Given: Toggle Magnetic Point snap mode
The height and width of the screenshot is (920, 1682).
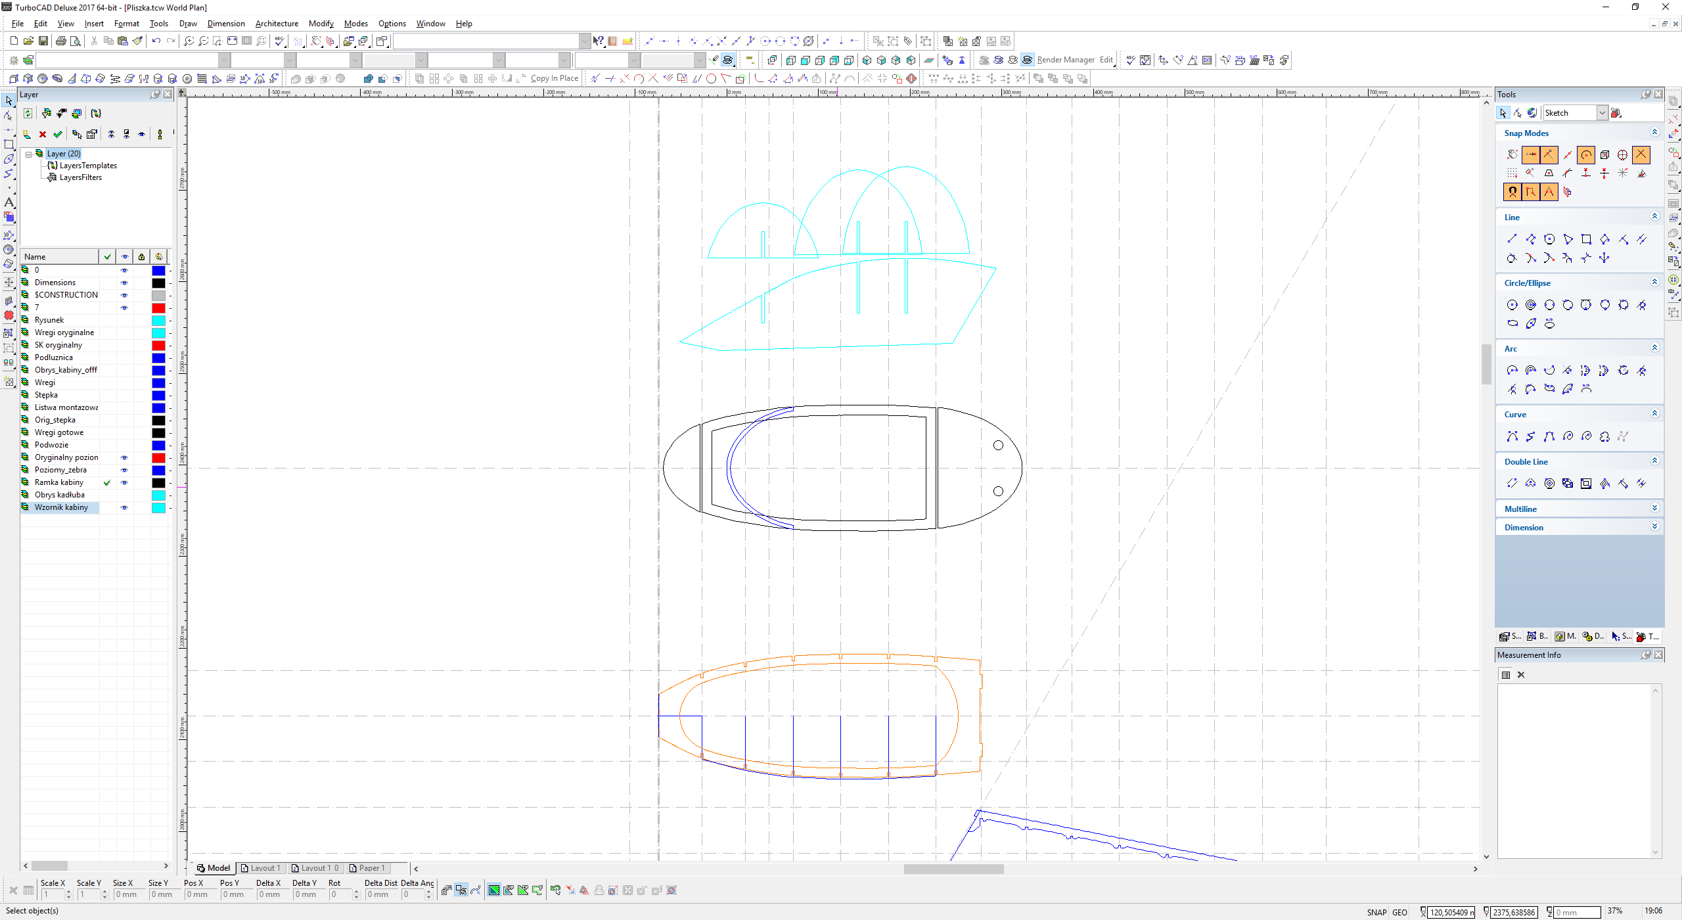Looking at the screenshot, I should (x=1512, y=192).
